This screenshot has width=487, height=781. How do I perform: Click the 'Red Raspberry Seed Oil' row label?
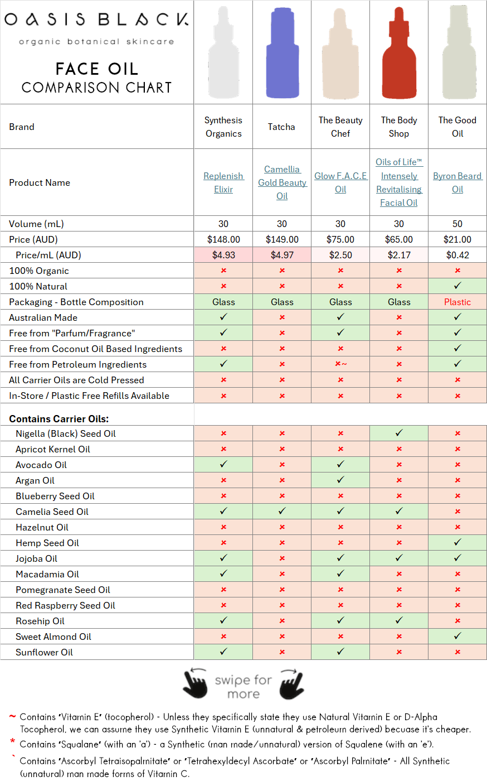pos(65,605)
